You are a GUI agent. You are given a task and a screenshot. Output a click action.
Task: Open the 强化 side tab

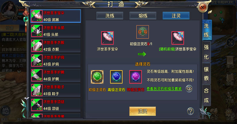tap(206, 52)
